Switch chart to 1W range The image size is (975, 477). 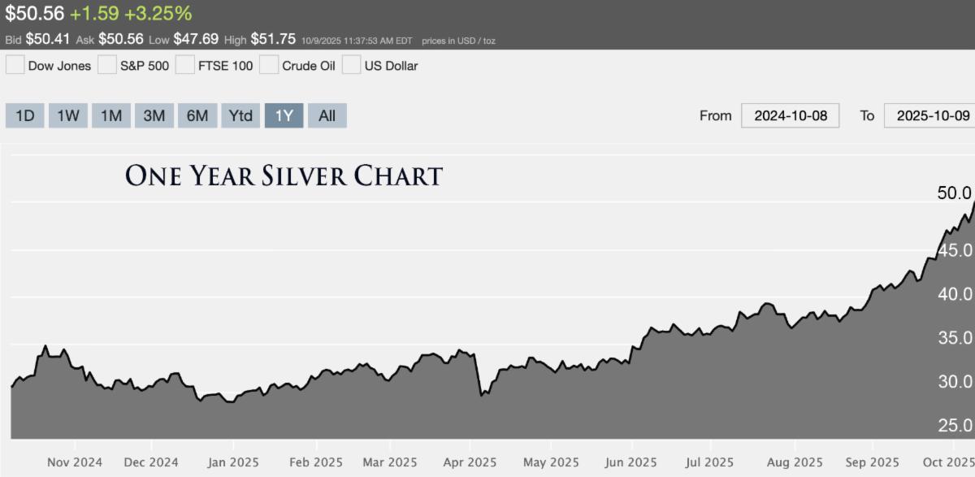tap(68, 115)
